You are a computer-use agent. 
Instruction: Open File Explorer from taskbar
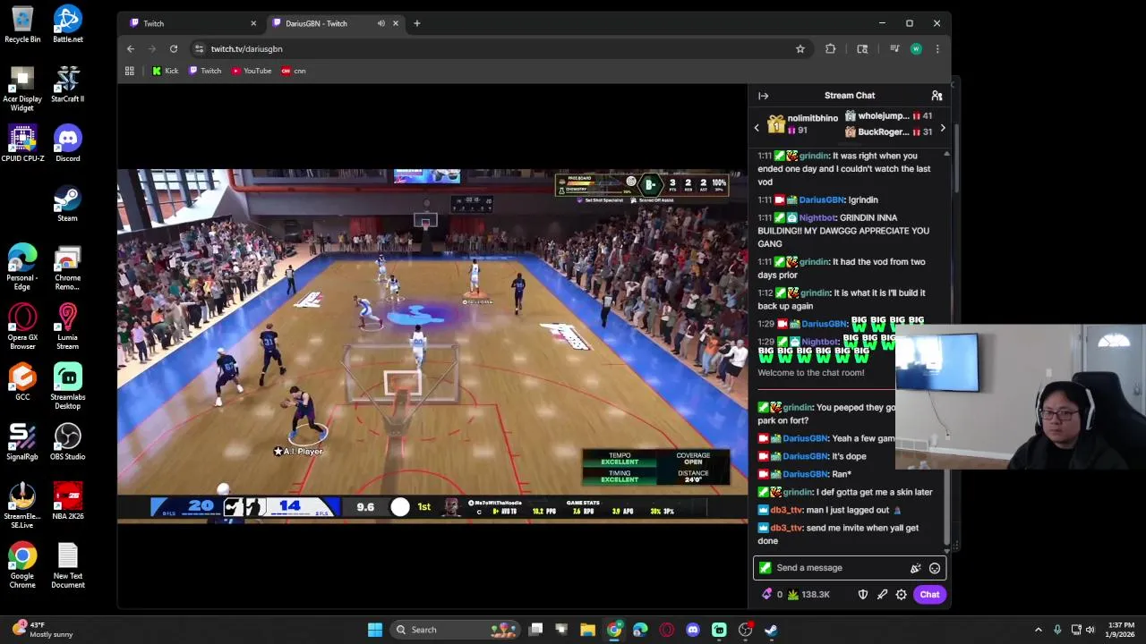click(x=587, y=630)
